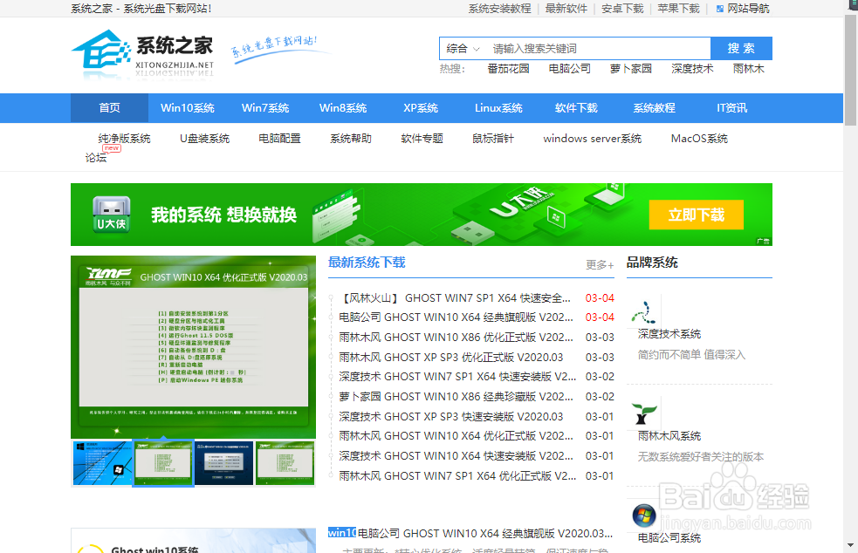Select the fourth green slideshow thumbnail
Viewport: 858px width, 553px height.
pos(285,463)
